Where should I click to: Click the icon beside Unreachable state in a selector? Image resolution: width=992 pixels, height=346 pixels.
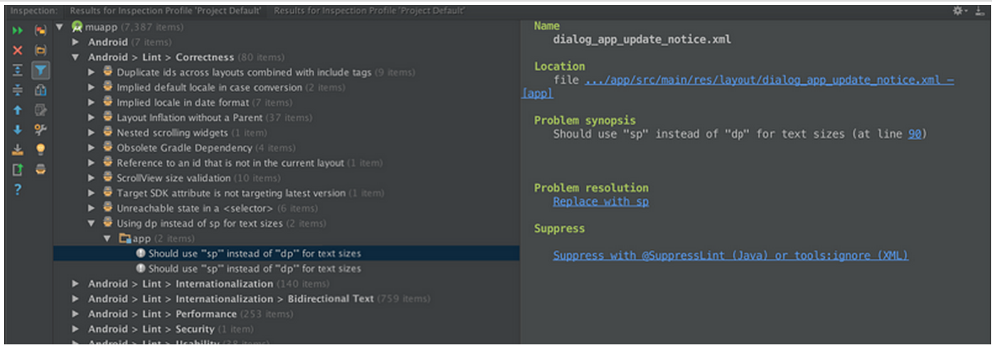[x=107, y=208]
